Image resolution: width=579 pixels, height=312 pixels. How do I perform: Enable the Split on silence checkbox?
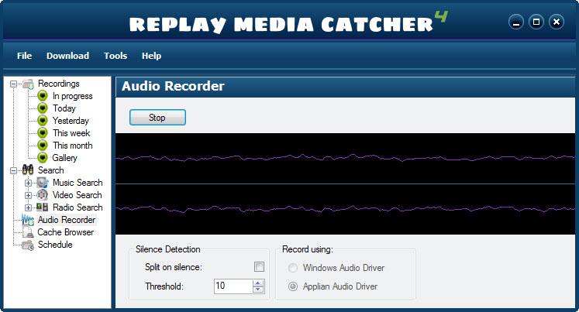tap(259, 266)
